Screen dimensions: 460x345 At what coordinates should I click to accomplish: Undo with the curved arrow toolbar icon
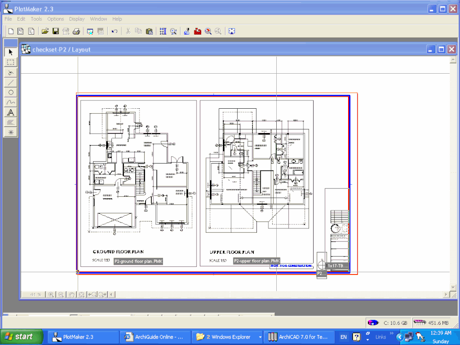click(x=114, y=31)
